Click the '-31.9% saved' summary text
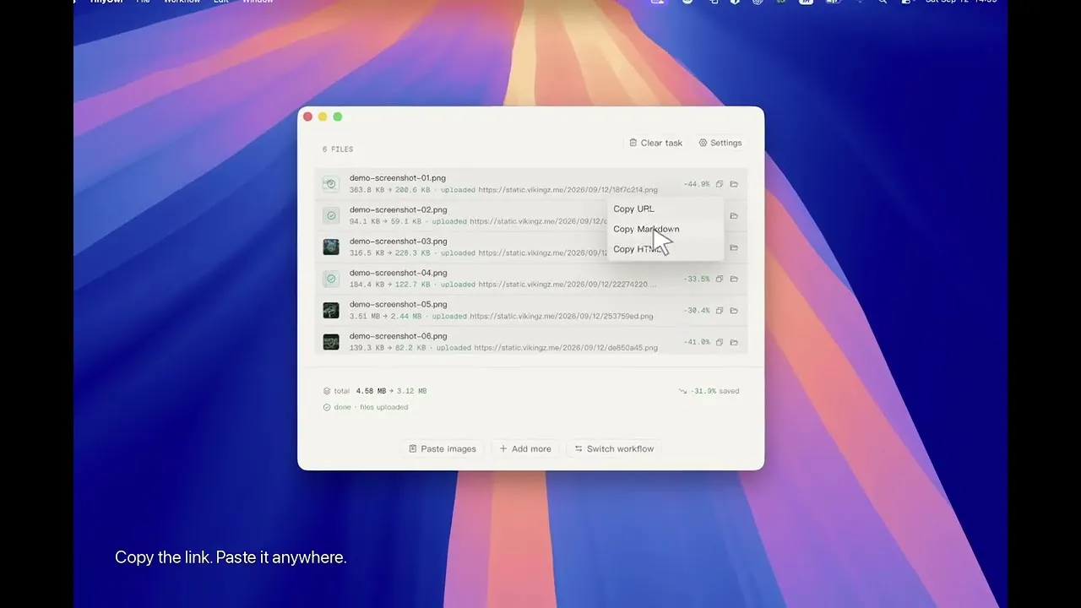The width and height of the screenshot is (1081, 608). [715, 391]
